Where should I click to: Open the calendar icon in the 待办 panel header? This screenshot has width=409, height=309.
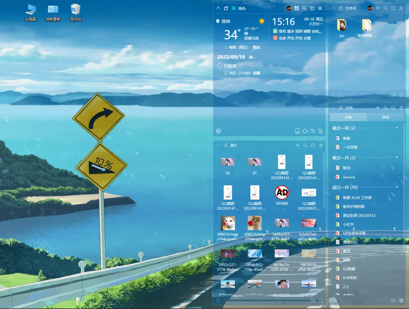[296, 8]
